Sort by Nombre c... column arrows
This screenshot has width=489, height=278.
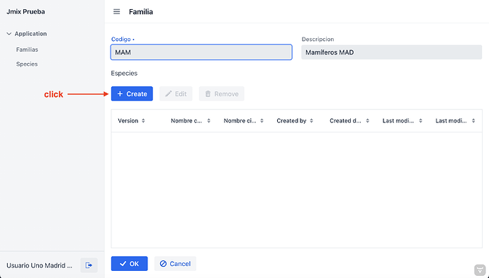pos(209,121)
